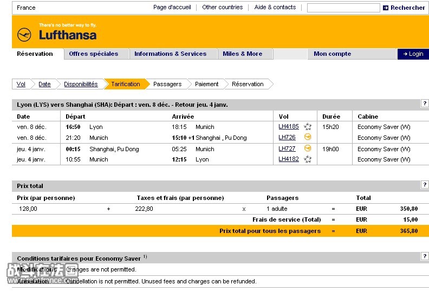This screenshot has width=429, height=291.
Task: Click the 'Prix total pour tous les passagers' label
Action: coord(270,231)
